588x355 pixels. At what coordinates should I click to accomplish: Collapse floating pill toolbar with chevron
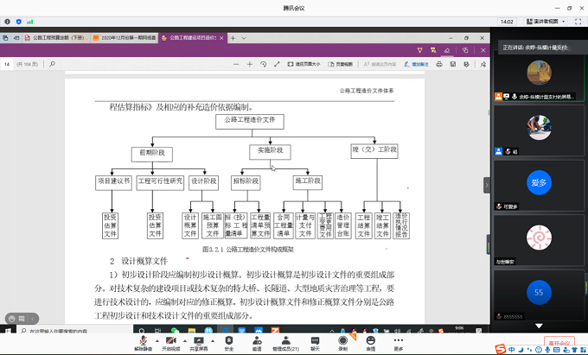(x=32, y=319)
